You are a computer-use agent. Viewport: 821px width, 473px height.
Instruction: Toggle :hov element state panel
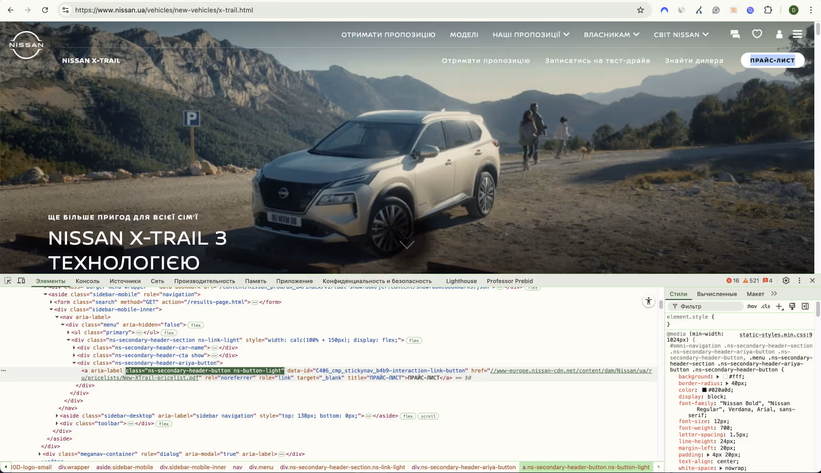coord(752,306)
